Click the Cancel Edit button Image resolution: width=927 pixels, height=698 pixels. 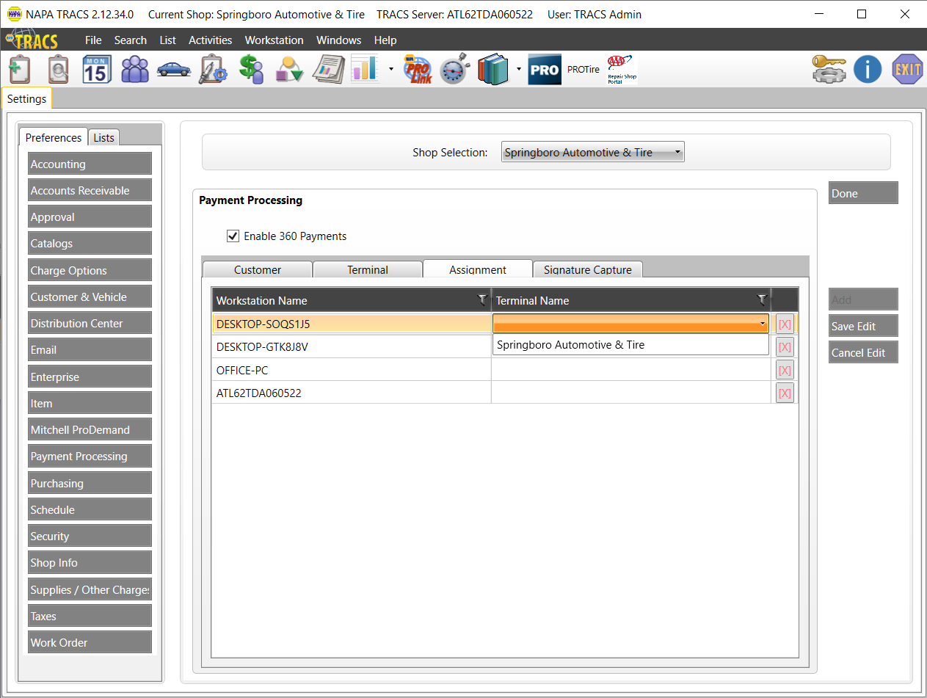tap(863, 352)
